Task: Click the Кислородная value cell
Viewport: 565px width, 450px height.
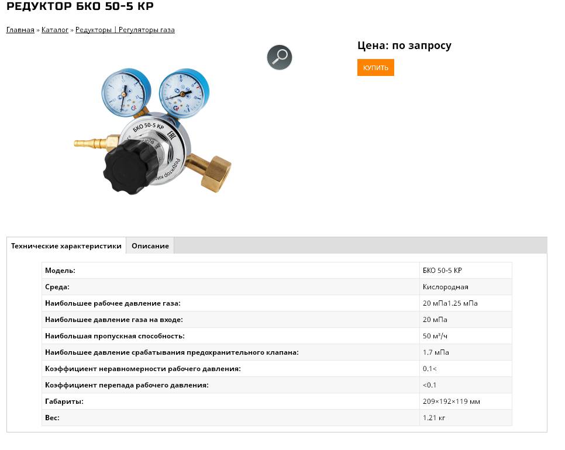Action: [466, 287]
